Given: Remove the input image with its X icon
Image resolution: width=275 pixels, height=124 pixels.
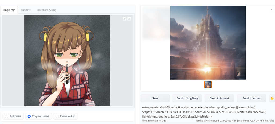Looking at the screenshot, I should click(x=129, y=19).
